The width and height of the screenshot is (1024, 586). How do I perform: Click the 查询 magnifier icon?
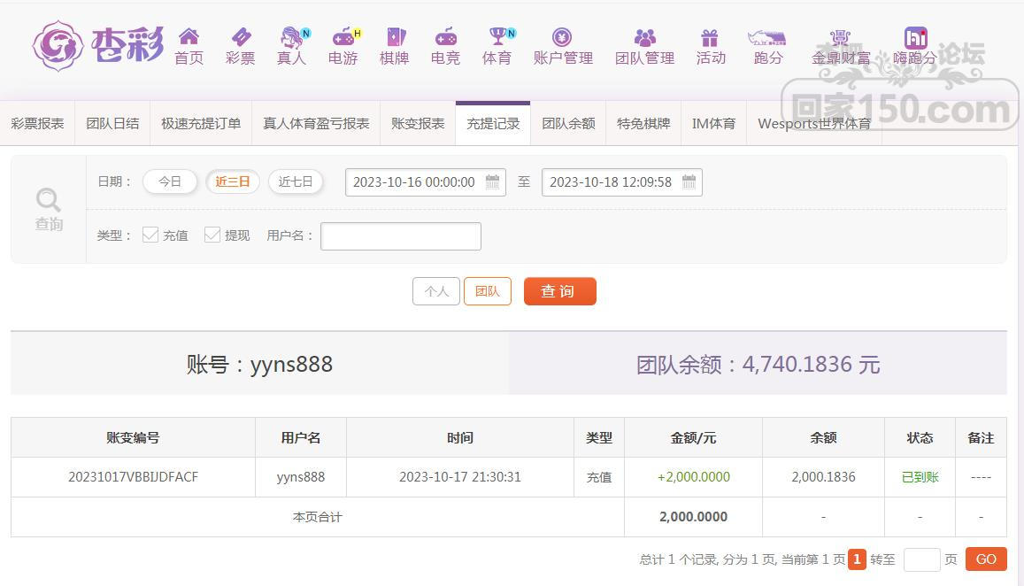pyautogui.click(x=49, y=198)
